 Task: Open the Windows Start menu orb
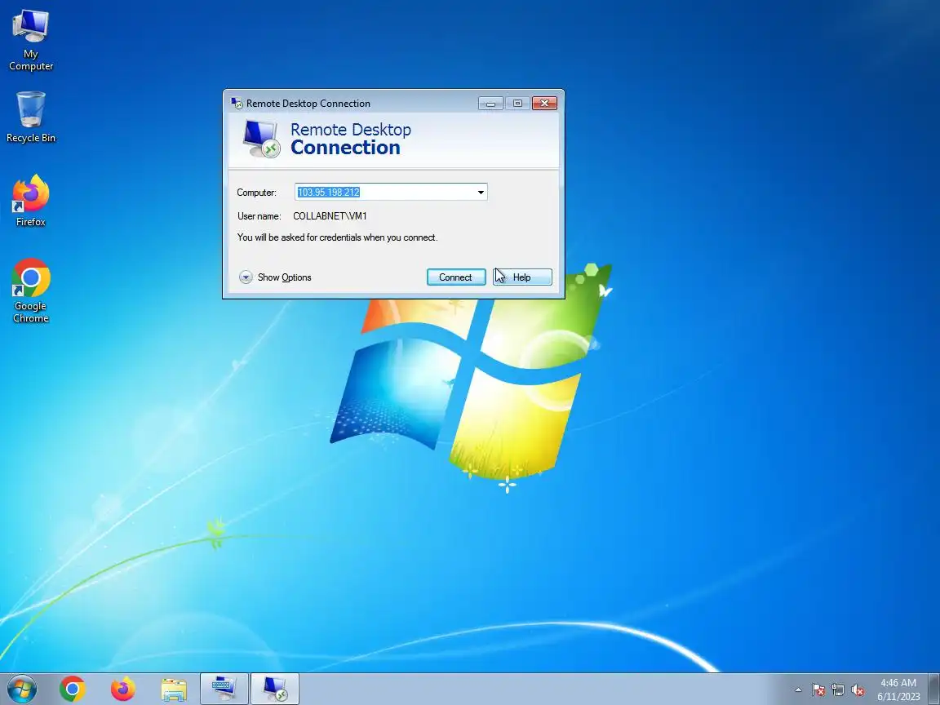point(21,689)
